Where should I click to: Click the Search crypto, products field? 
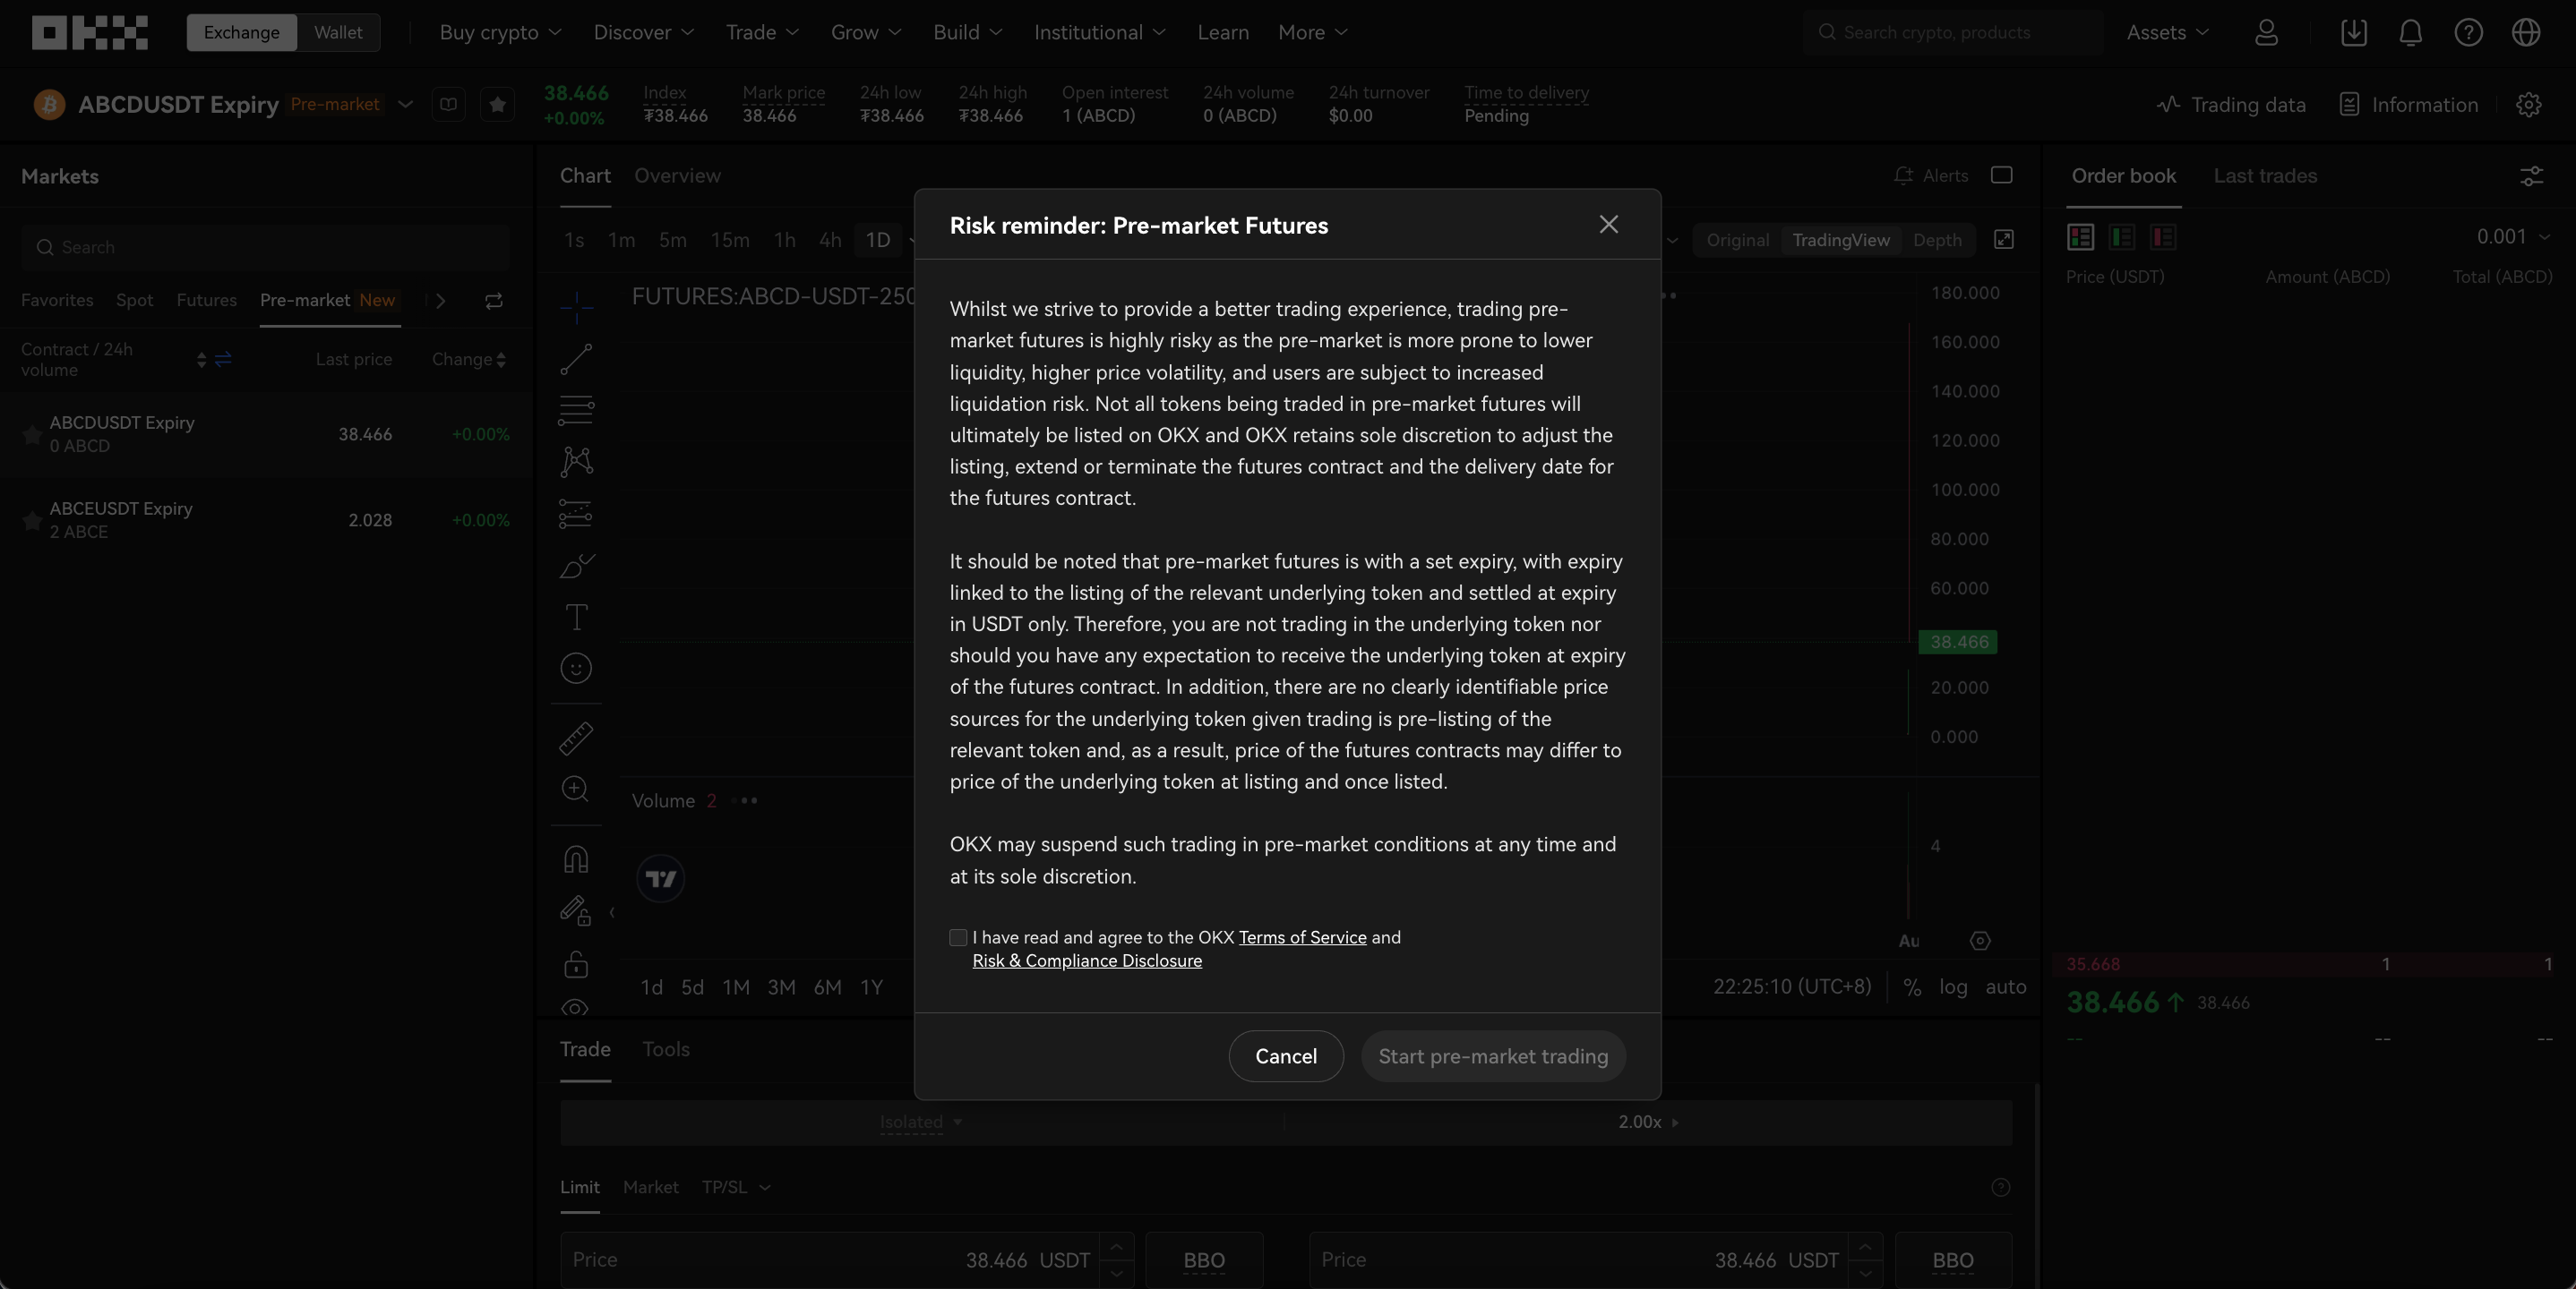pyautogui.click(x=1953, y=32)
